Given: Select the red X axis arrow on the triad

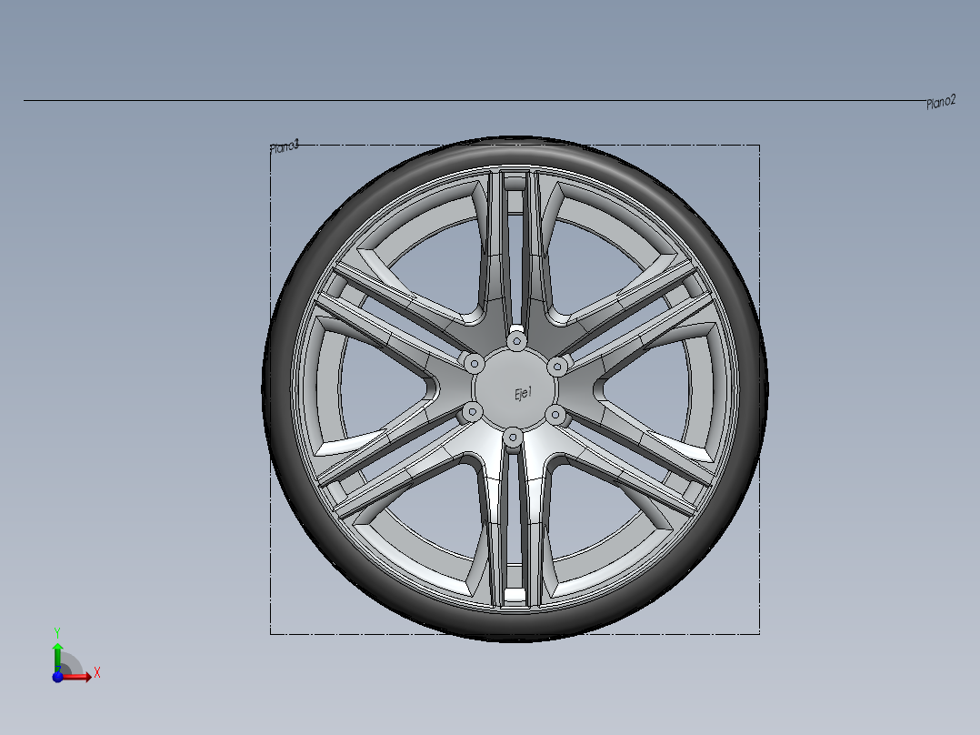Looking at the screenshot, I should 77,676.
